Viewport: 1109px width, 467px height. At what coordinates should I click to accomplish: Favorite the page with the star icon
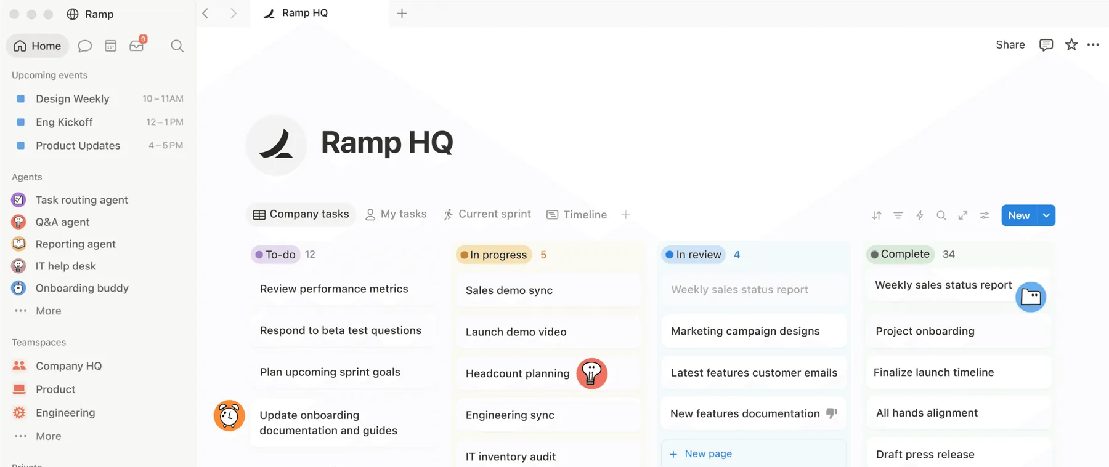(1071, 45)
